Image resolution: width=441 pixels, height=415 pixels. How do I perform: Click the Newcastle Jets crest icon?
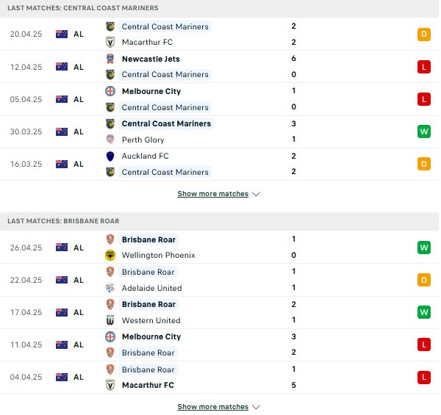click(x=110, y=59)
